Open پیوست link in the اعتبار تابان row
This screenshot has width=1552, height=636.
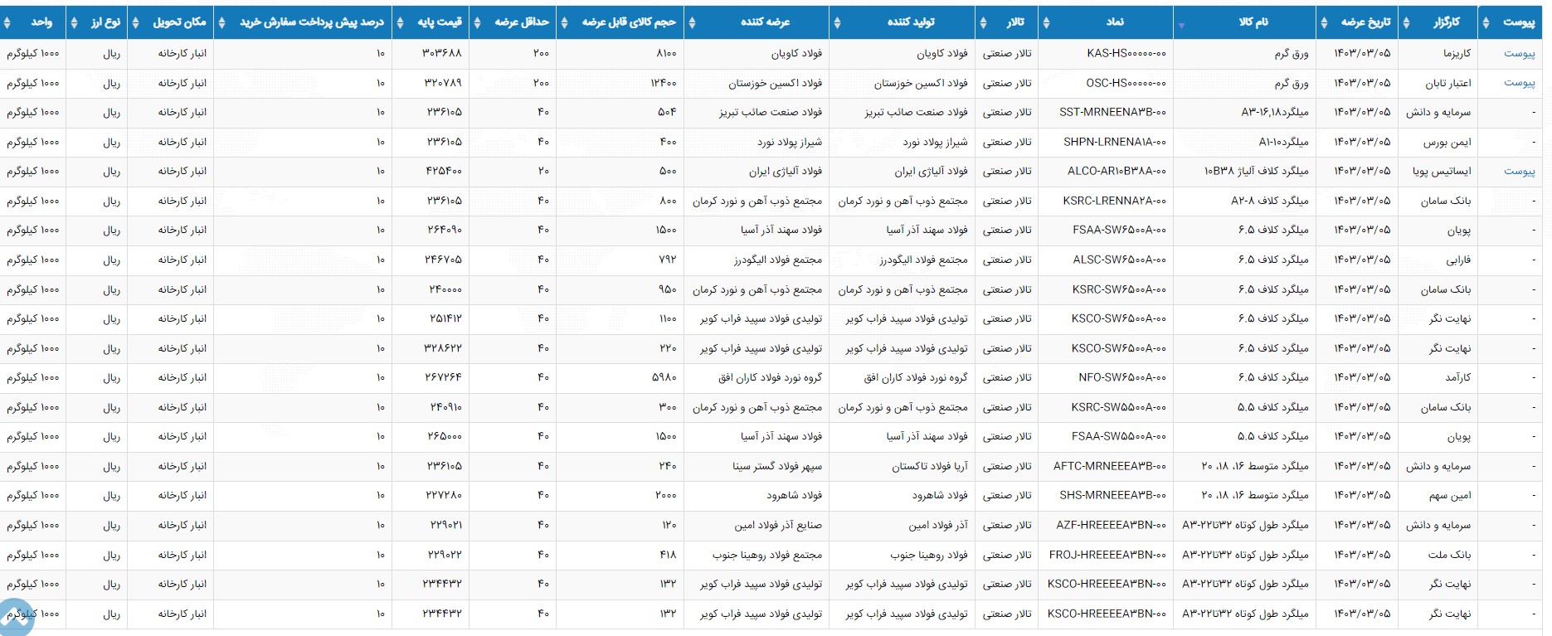[x=1519, y=83]
